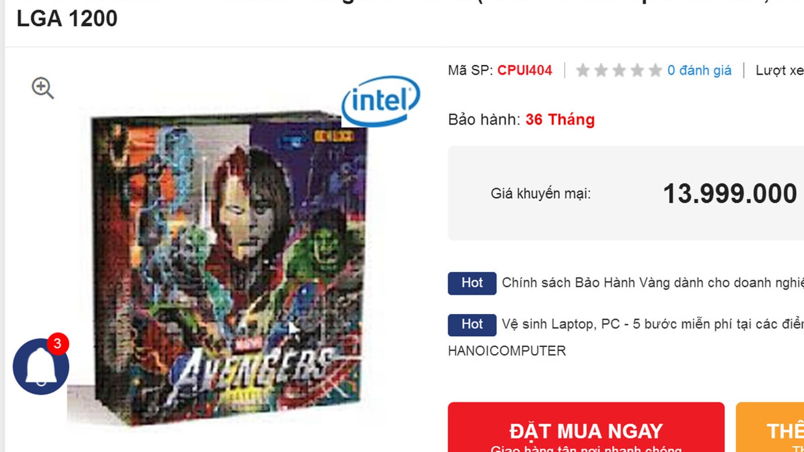Select the third rating star
The image size is (804, 452).
(x=619, y=70)
